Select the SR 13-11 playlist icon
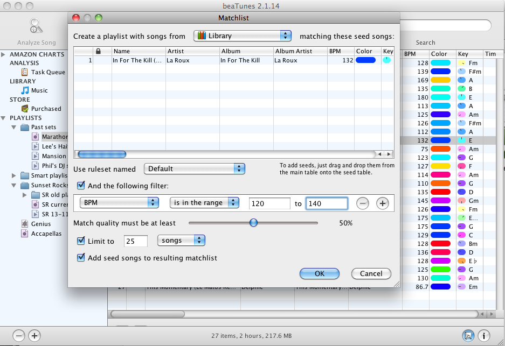 36,214
